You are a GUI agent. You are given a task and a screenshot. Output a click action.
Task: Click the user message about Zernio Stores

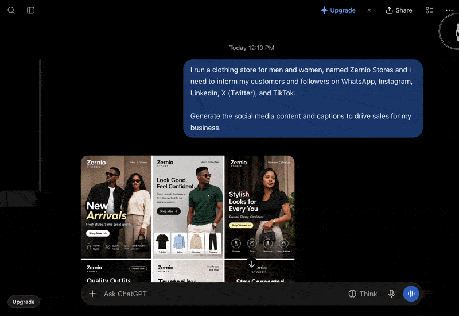click(303, 98)
